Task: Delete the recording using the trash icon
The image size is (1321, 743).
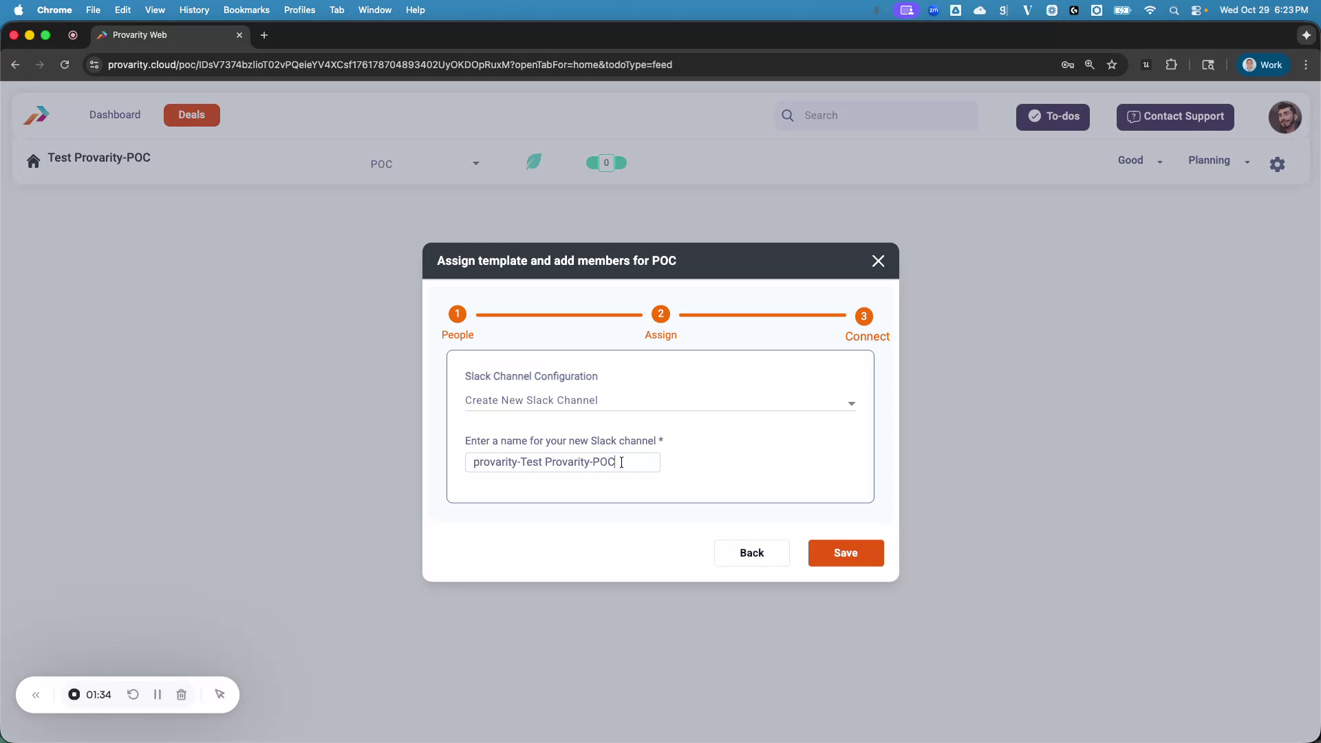Action: coord(181,695)
